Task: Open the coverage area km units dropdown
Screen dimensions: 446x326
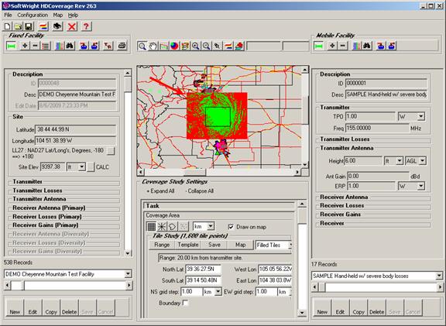Action: point(211,226)
